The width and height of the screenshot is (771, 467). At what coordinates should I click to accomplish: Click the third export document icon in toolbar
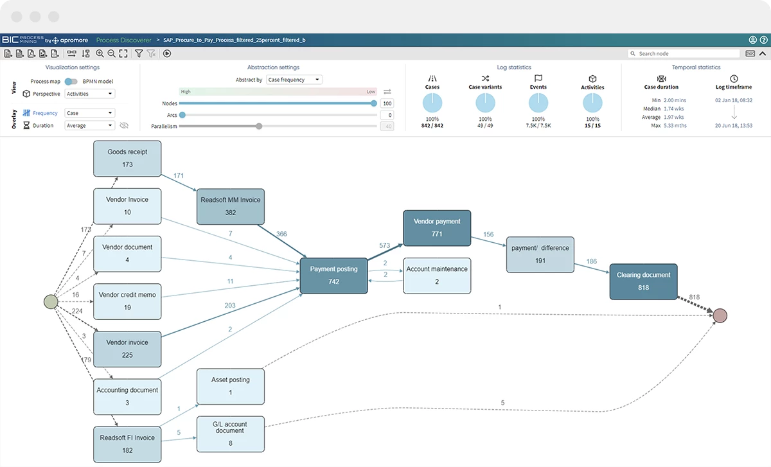[x=31, y=53]
